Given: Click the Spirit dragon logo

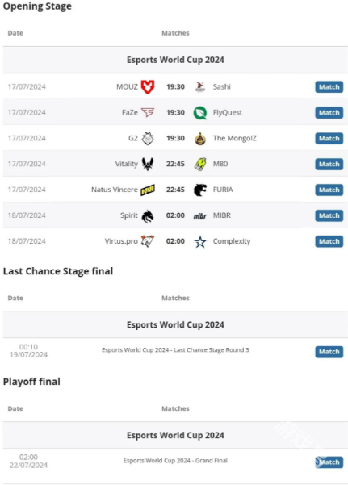Looking at the screenshot, I should coord(148,216).
